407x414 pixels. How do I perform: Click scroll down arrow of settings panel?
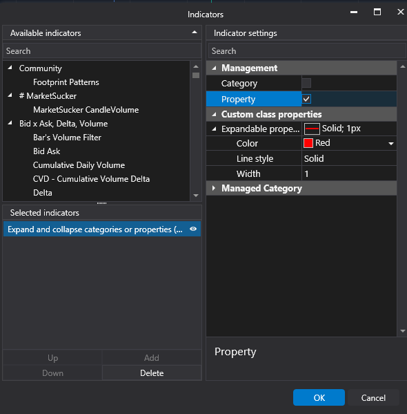pos(403,331)
